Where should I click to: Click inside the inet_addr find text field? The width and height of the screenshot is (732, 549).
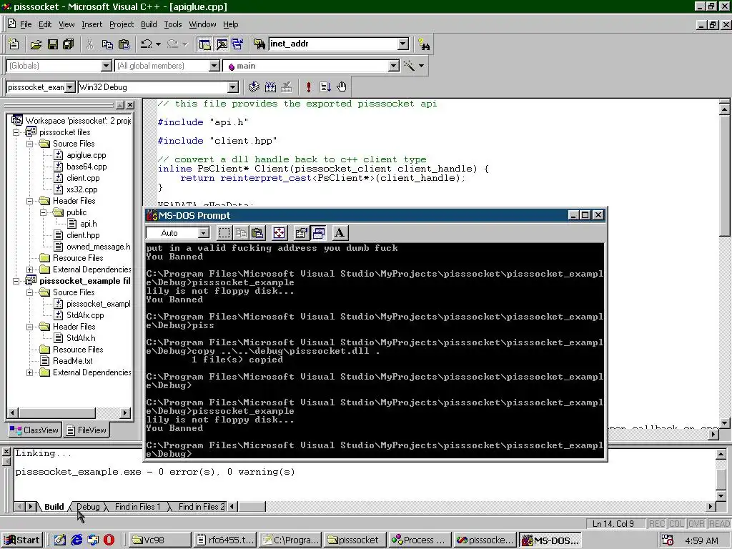click(x=333, y=44)
